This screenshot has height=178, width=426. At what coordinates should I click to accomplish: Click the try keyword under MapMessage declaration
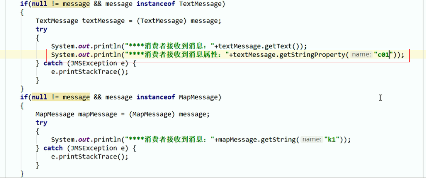tap(41, 123)
